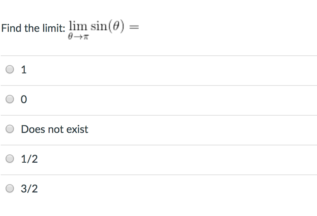Click the text label reading 0

[24, 99]
